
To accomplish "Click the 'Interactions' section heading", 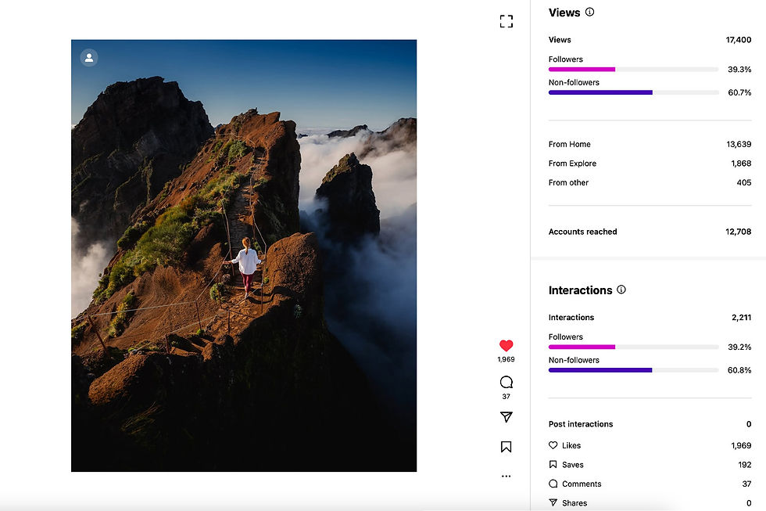I will coord(580,290).
